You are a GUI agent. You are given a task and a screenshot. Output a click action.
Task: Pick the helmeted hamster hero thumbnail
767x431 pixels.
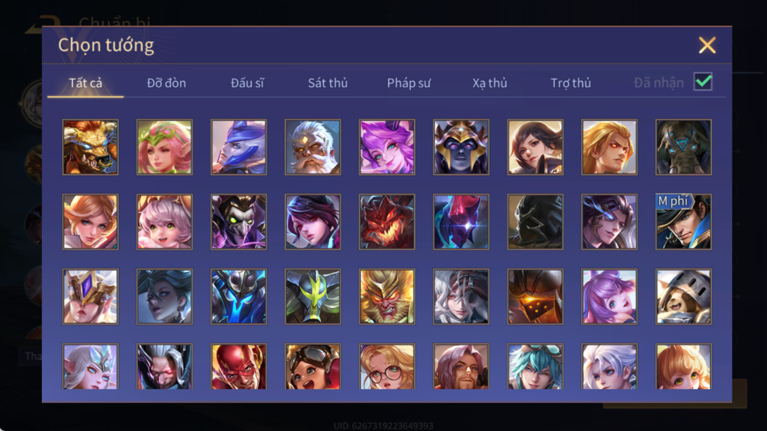coord(684,297)
